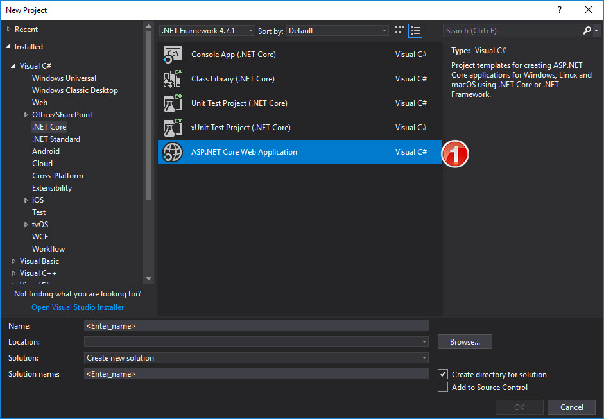Image resolution: width=604 pixels, height=419 pixels.
Task: Enable Add to Source Control checkbox
Action: click(x=443, y=387)
